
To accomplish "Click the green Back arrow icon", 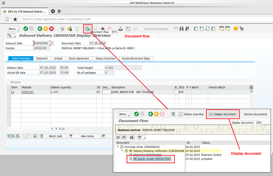I will click(x=40, y=29).
